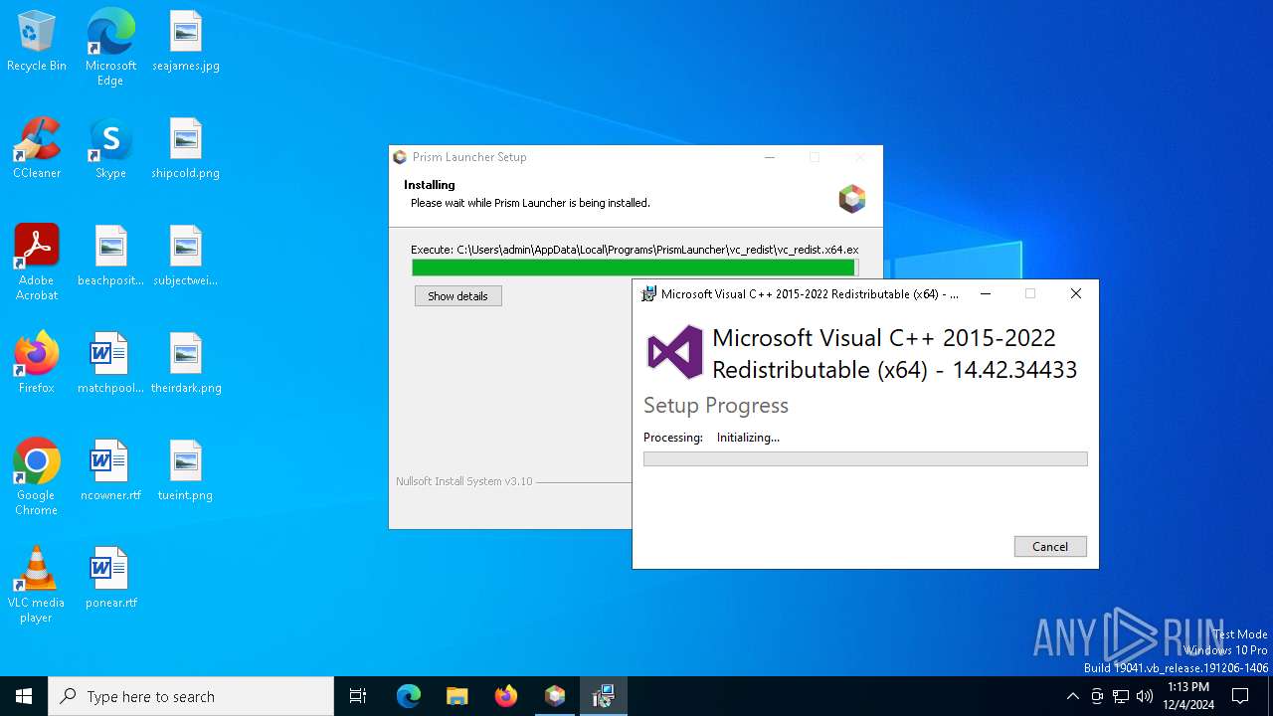Open the Skype desktop shortcut
This screenshot has height=716, width=1273.
tap(110, 149)
